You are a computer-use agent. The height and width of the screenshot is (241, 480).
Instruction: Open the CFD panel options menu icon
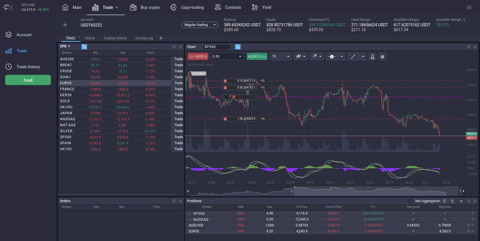[174, 47]
